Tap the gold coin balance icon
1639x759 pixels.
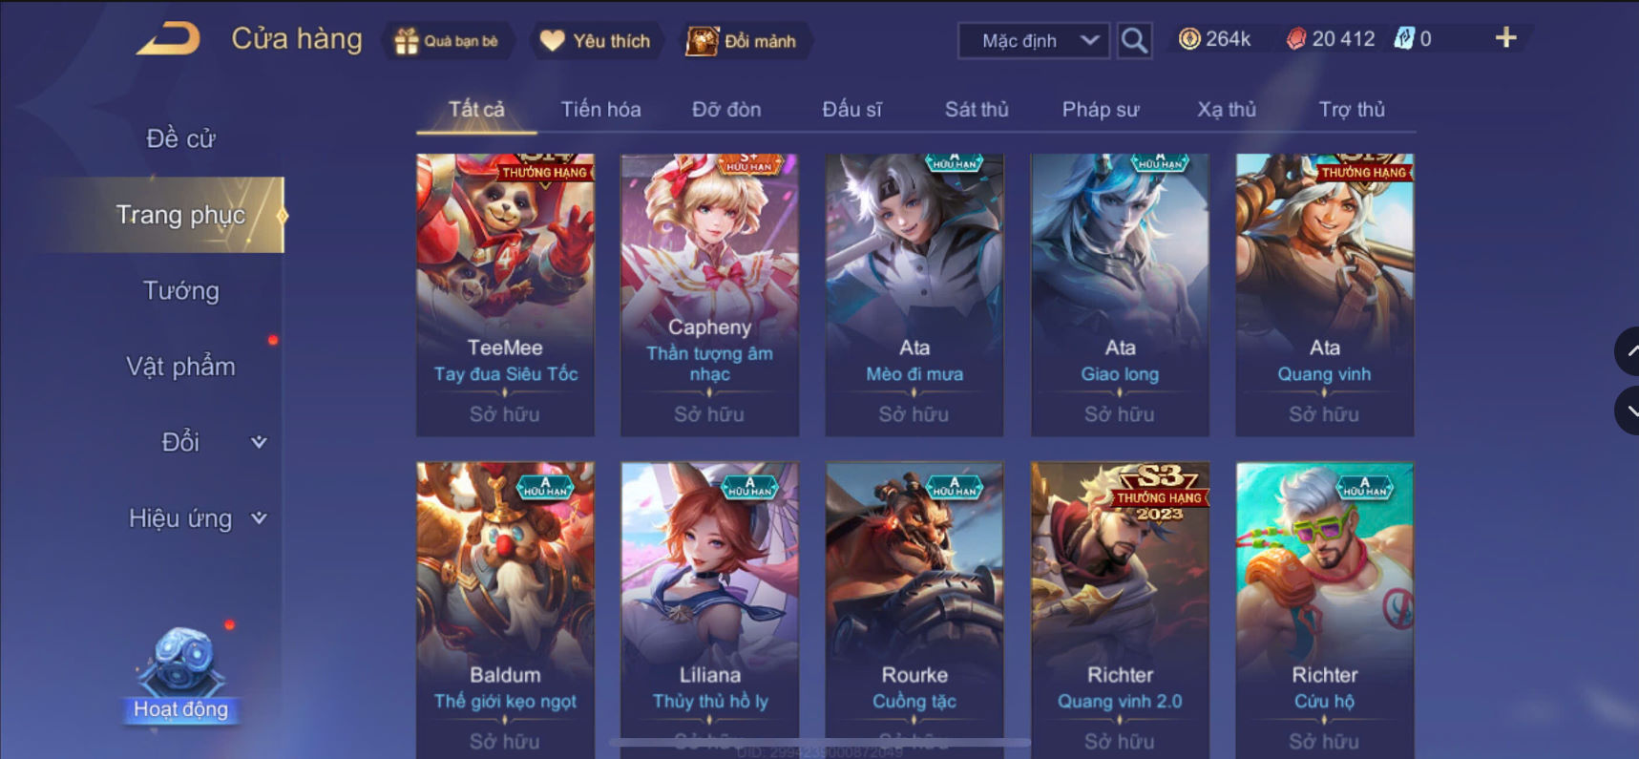point(1189,39)
